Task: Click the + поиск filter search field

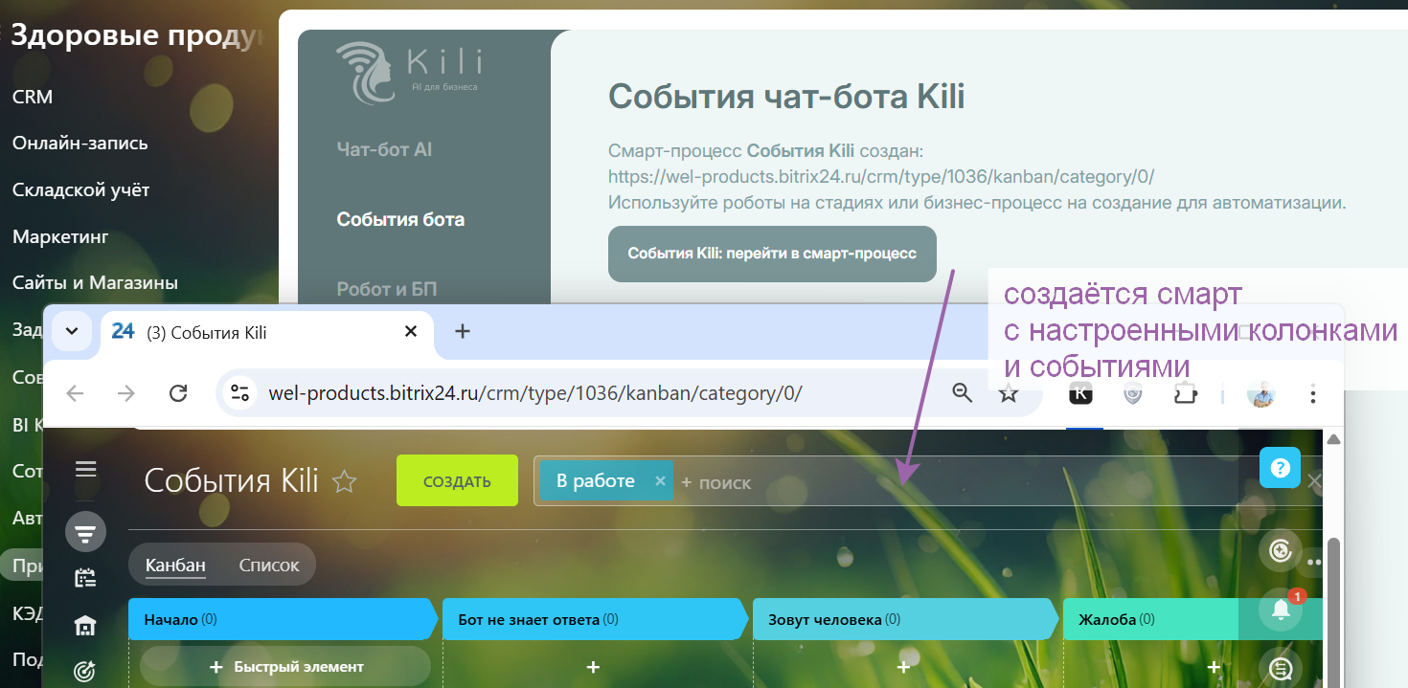Action: [x=715, y=482]
